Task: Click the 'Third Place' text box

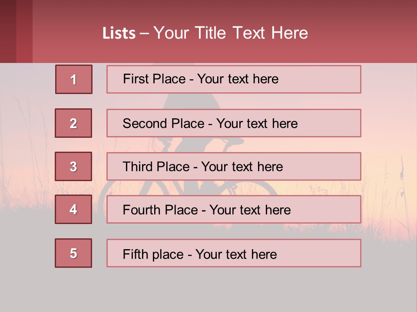Action: click(234, 166)
